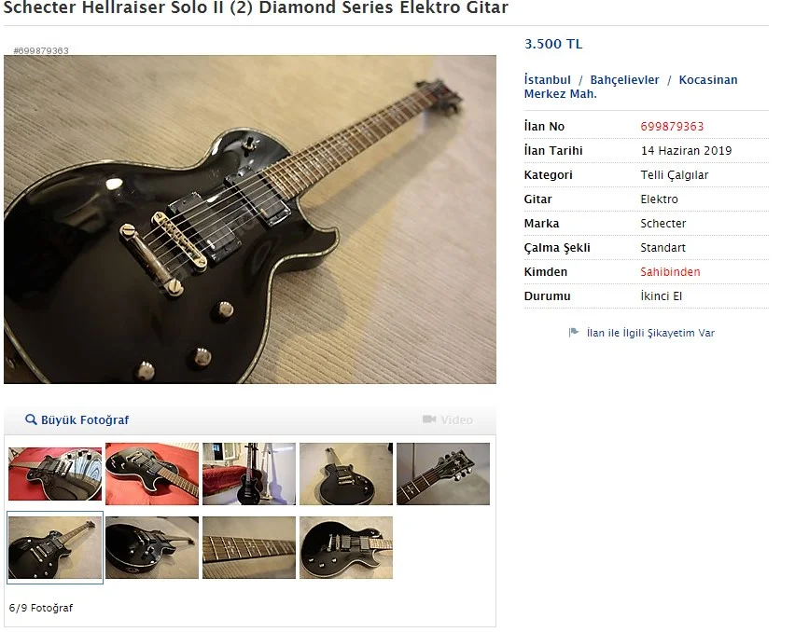Select first thumbnail with guitar on red fabric
This screenshot has height=632, width=795.
click(x=55, y=474)
